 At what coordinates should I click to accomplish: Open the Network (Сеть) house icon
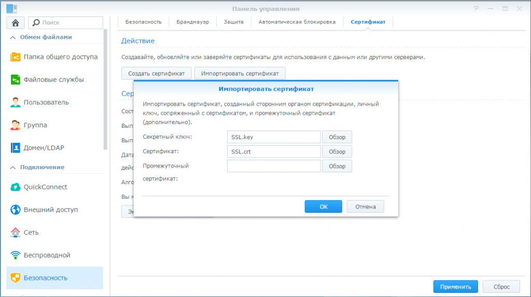click(16, 233)
